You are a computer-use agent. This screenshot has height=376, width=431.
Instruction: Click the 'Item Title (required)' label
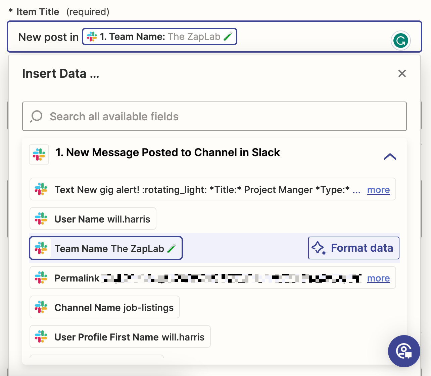tap(59, 12)
